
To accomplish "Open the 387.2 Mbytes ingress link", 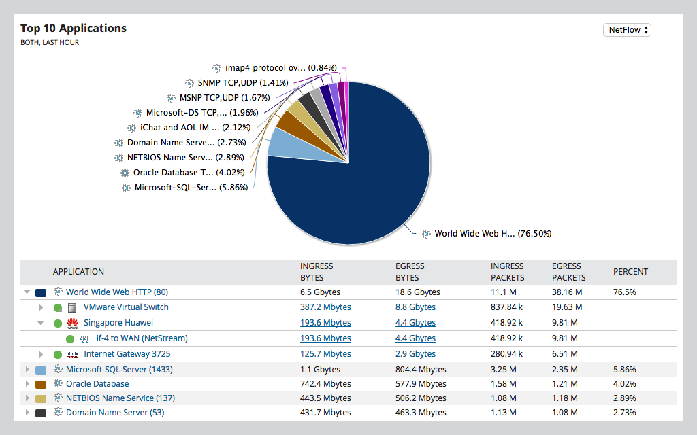I will (325, 307).
